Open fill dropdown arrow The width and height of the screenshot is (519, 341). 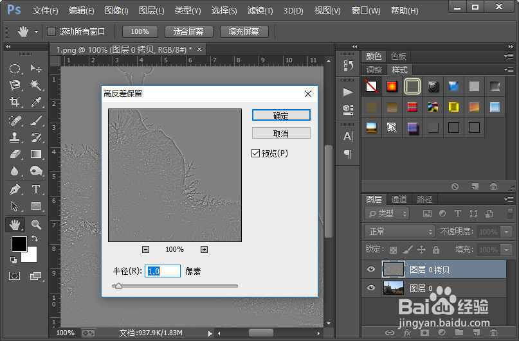pos(506,250)
